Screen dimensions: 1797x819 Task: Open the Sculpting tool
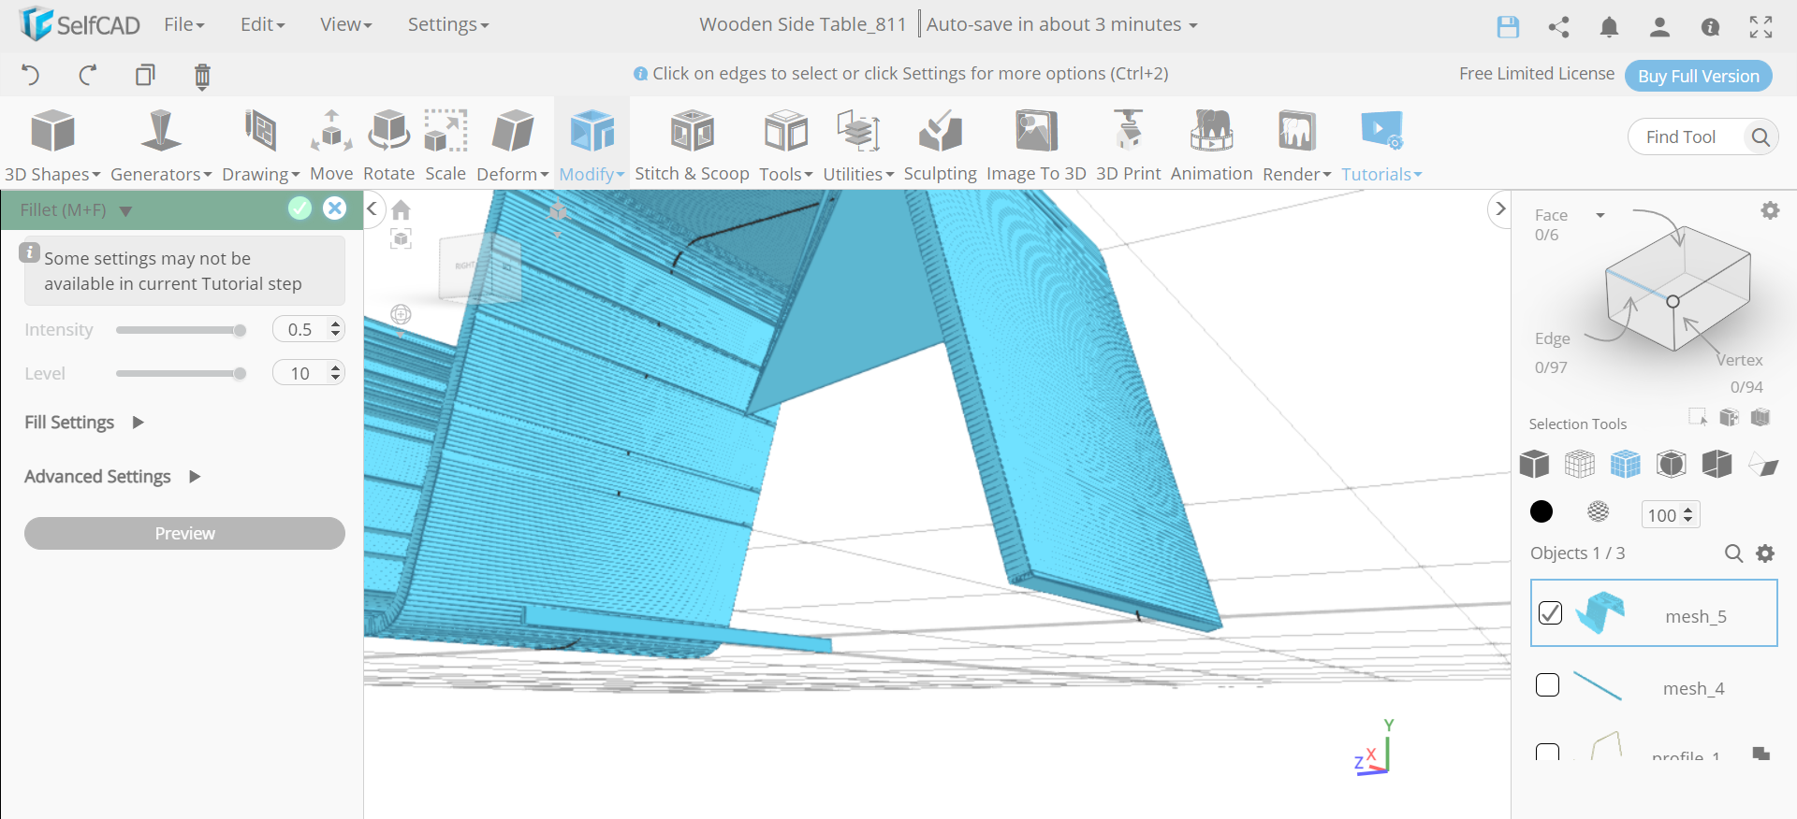click(x=940, y=145)
